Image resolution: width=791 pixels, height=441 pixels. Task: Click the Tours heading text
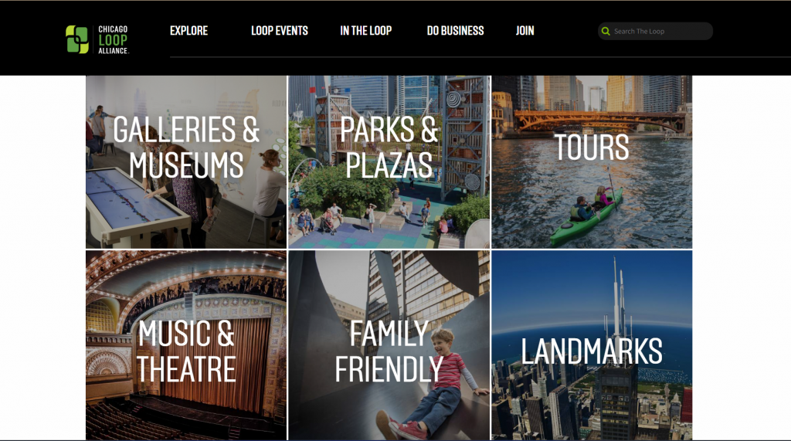[x=592, y=147]
